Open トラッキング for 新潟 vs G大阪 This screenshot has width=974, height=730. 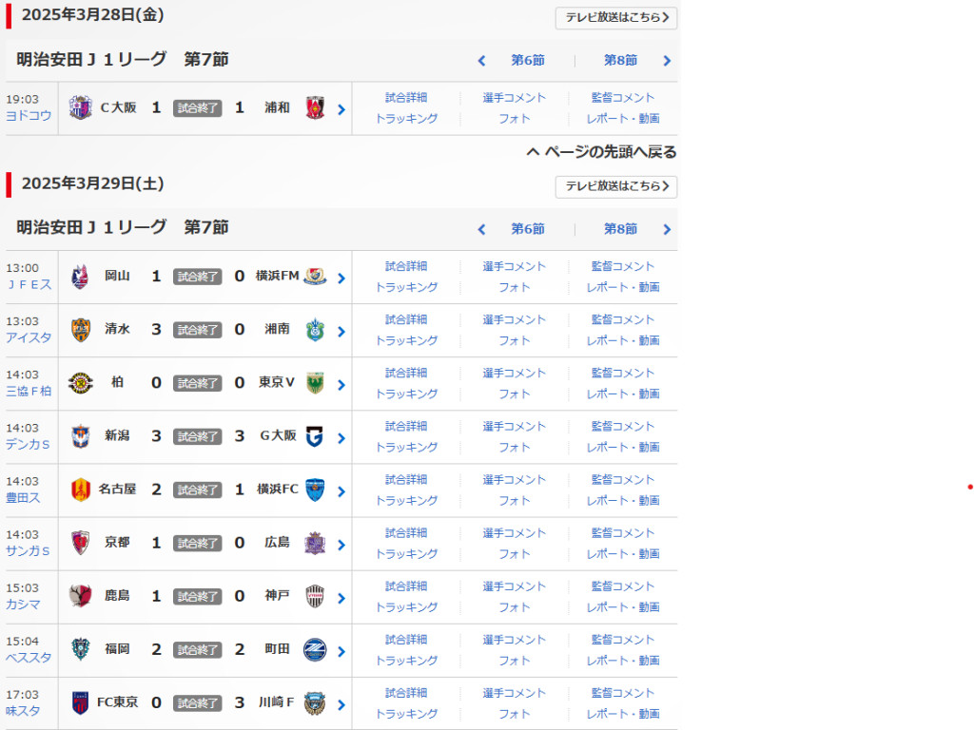[406, 447]
